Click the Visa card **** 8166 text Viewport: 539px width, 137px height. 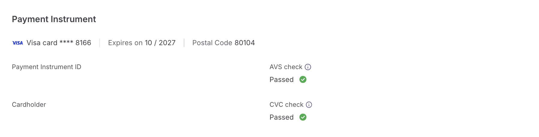tap(59, 43)
